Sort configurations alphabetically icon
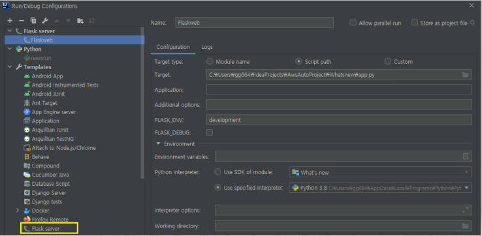482x236 pixels. click(x=91, y=21)
